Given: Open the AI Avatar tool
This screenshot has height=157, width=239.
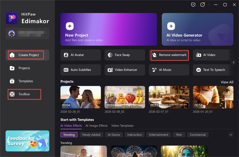Looking at the screenshot, I should click(81, 55).
